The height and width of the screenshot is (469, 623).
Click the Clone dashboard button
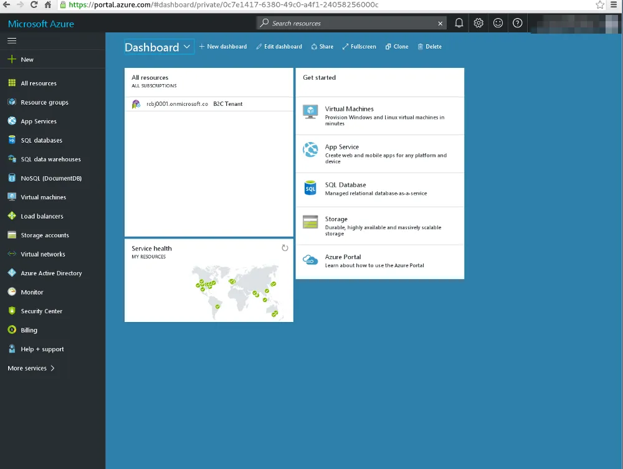397,47
